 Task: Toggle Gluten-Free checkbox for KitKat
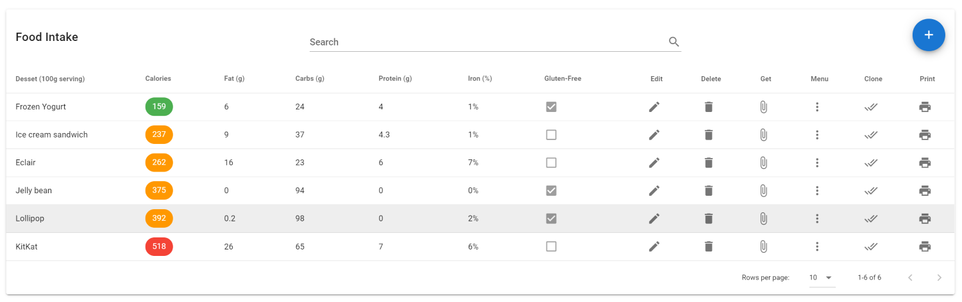551,246
